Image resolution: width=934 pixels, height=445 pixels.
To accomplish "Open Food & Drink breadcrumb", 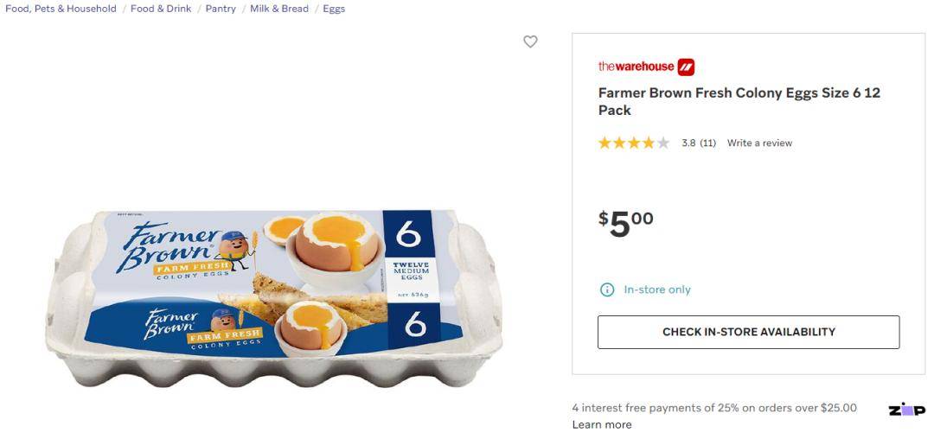I will click(x=161, y=9).
